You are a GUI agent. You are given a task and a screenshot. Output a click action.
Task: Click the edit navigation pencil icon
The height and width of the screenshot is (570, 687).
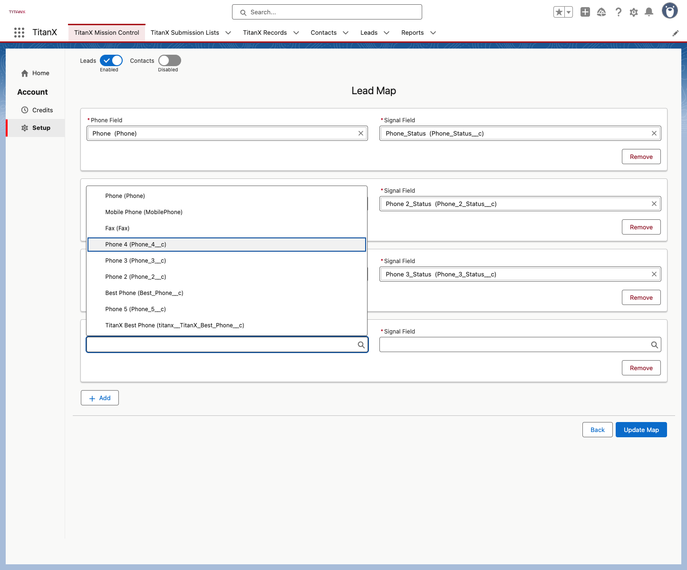click(675, 33)
